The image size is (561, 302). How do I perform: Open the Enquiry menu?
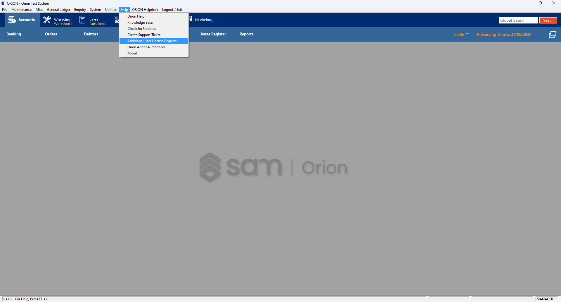(x=80, y=9)
